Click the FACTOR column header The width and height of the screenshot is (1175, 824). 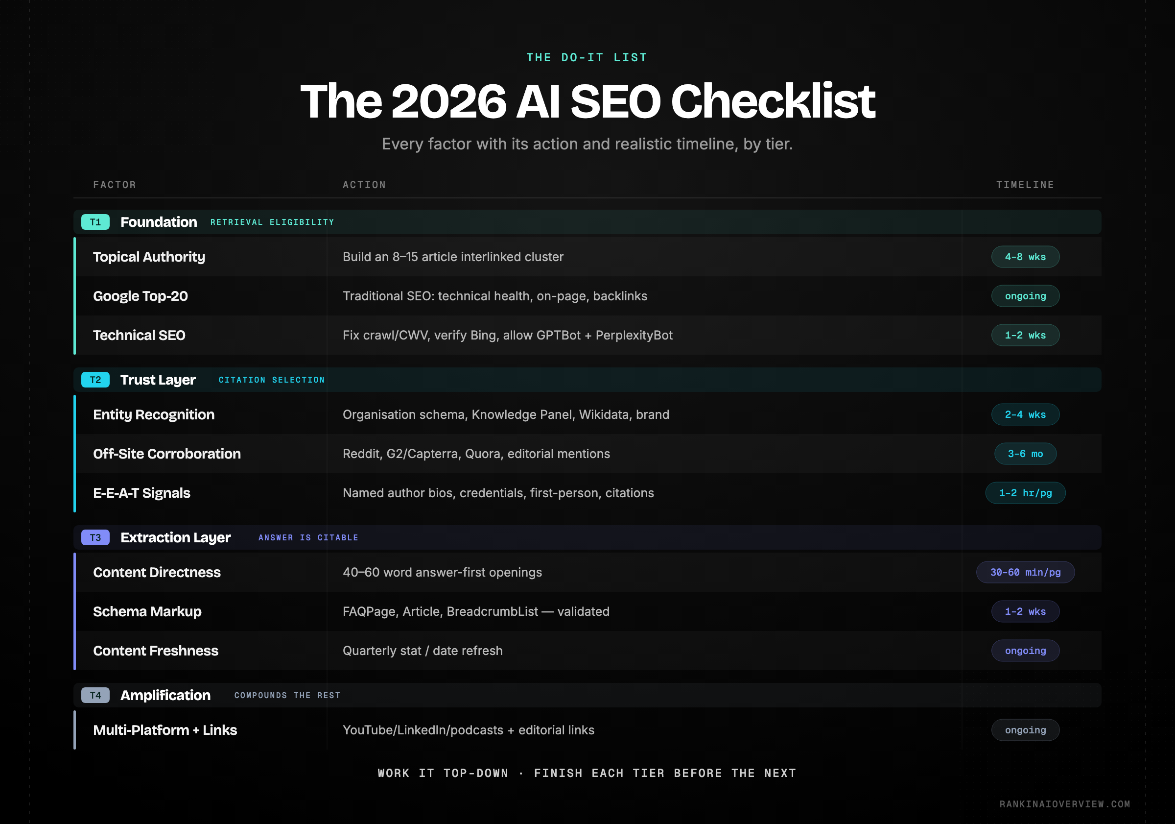click(x=115, y=184)
